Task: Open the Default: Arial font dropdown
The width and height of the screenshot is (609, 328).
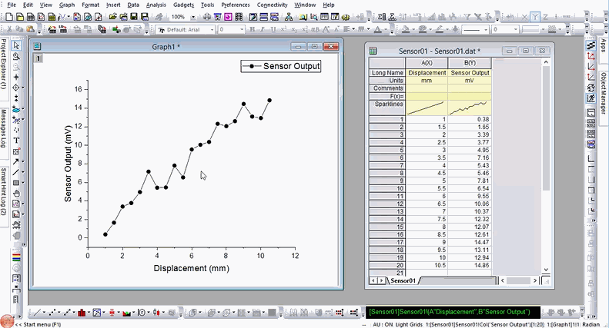Action: (x=212, y=30)
